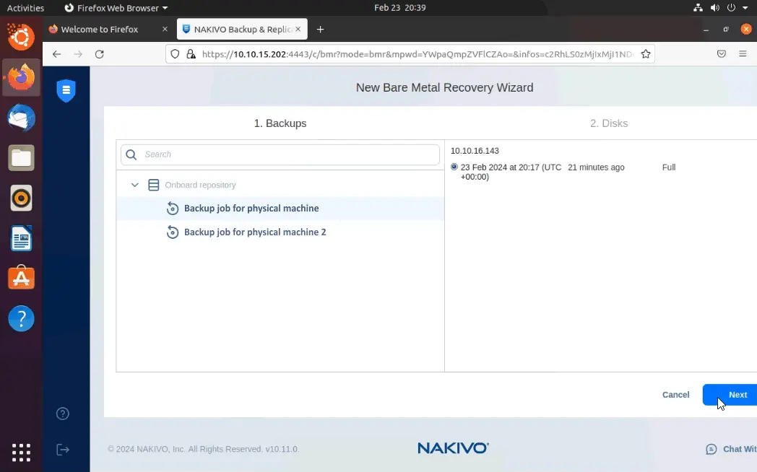Viewport: 757px width, 472px height.
Task: Collapse the Onboard repository tree
Action: coord(134,185)
